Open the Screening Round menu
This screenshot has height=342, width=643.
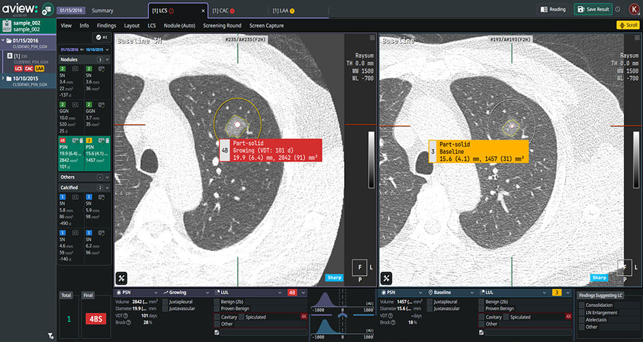point(222,25)
